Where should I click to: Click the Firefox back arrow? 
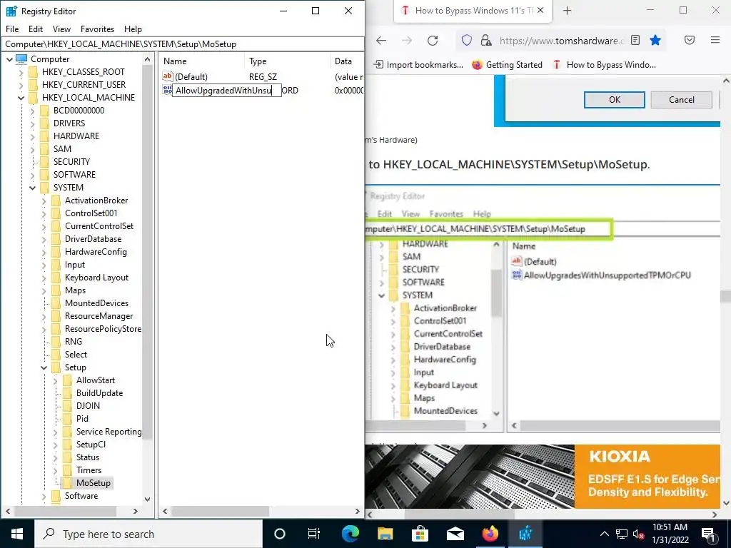pos(381,41)
